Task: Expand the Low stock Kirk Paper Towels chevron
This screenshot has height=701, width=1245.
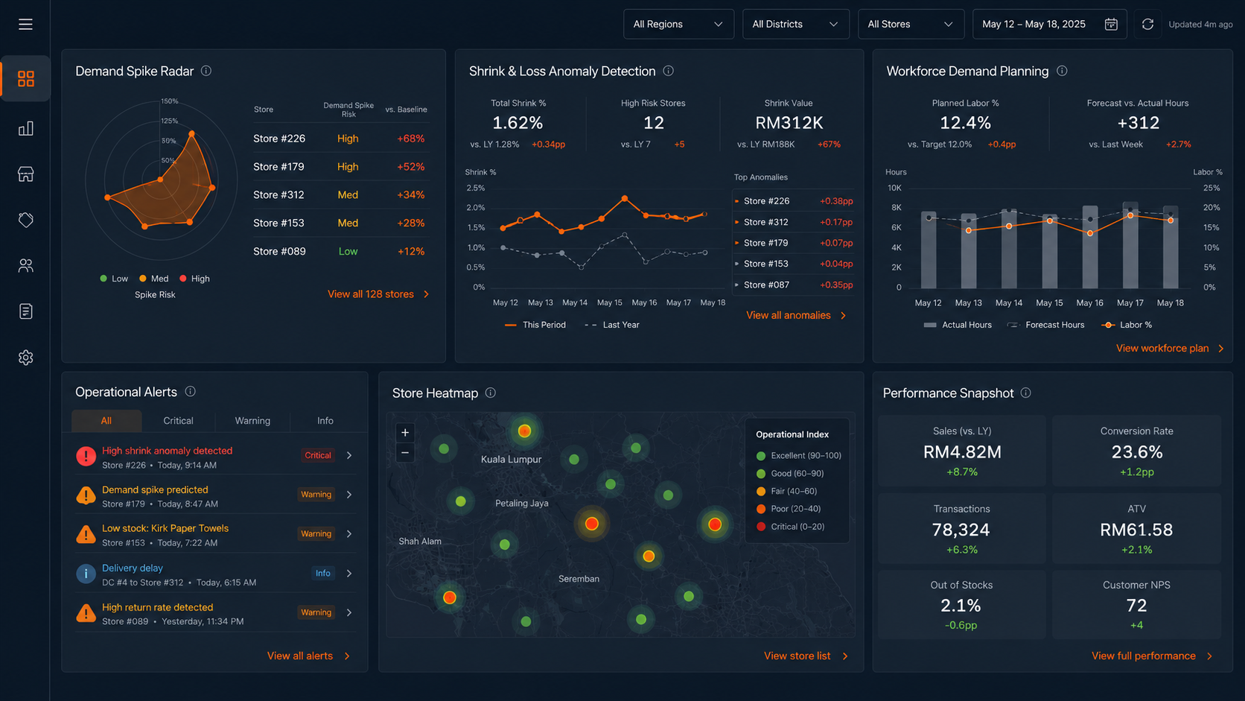Action: 349,534
